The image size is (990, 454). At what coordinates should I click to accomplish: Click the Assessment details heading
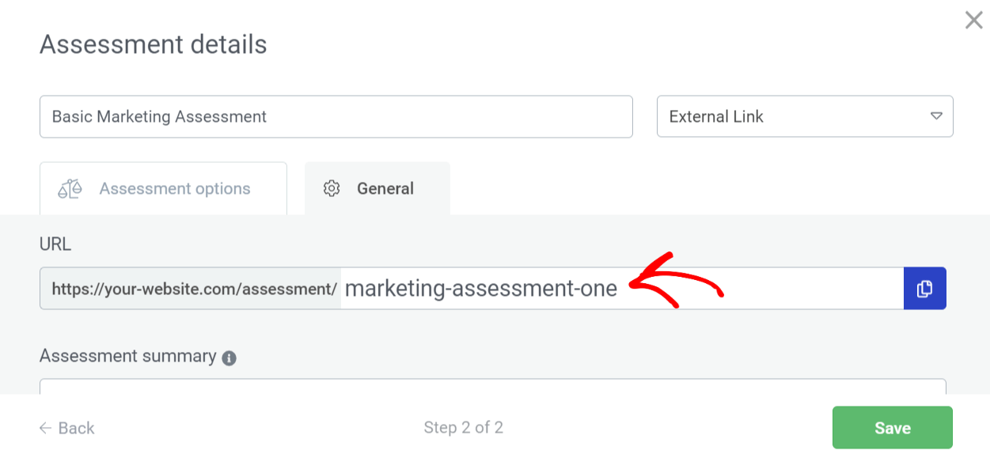[x=153, y=44]
